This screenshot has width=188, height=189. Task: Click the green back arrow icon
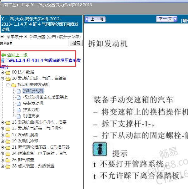pyautogui.click(x=4, y=55)
